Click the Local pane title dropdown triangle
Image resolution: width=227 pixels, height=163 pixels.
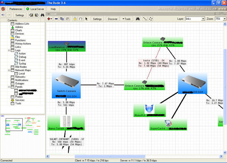(x=49, y=14)
